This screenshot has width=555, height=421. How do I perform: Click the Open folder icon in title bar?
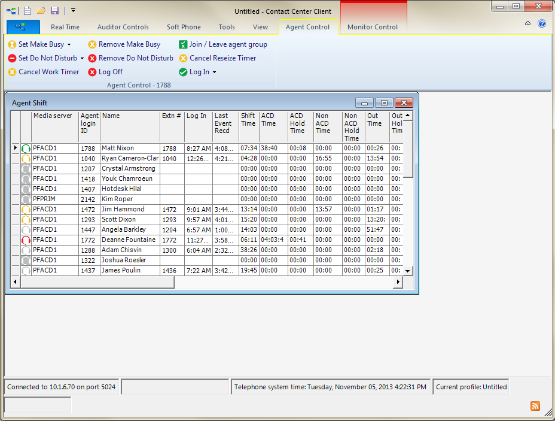click(41, 11)
